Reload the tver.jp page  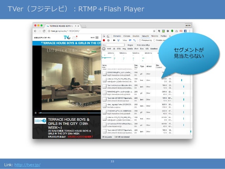pyautogui.click(x=44, y=31)
